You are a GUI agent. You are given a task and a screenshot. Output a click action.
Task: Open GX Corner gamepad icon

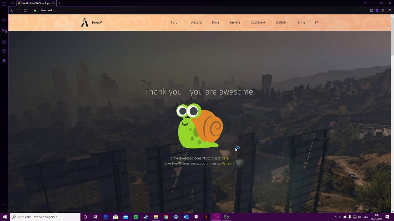point(12,3)
